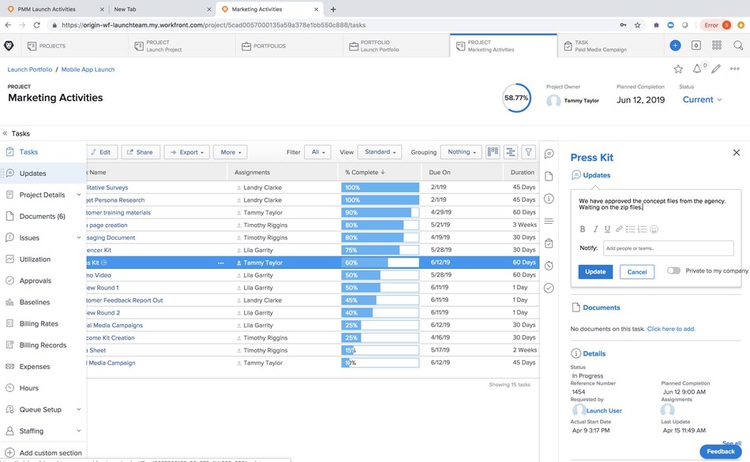750x462 pixels.
Task: Open notifications via the bell icon
Action: tap(696, 69)
